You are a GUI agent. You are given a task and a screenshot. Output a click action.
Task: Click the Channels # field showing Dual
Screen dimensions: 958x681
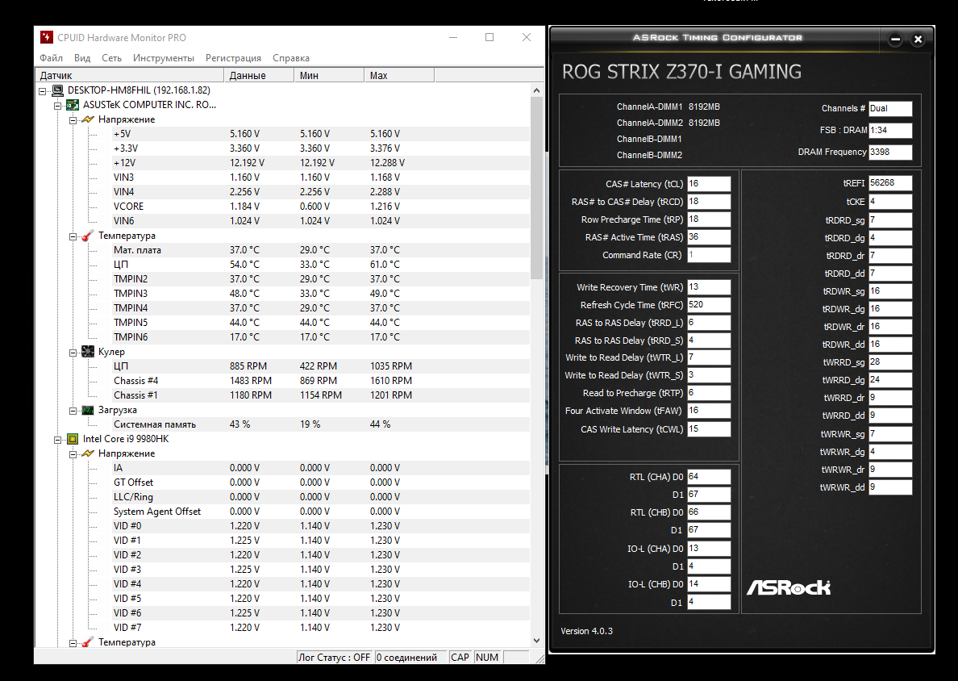890,109
